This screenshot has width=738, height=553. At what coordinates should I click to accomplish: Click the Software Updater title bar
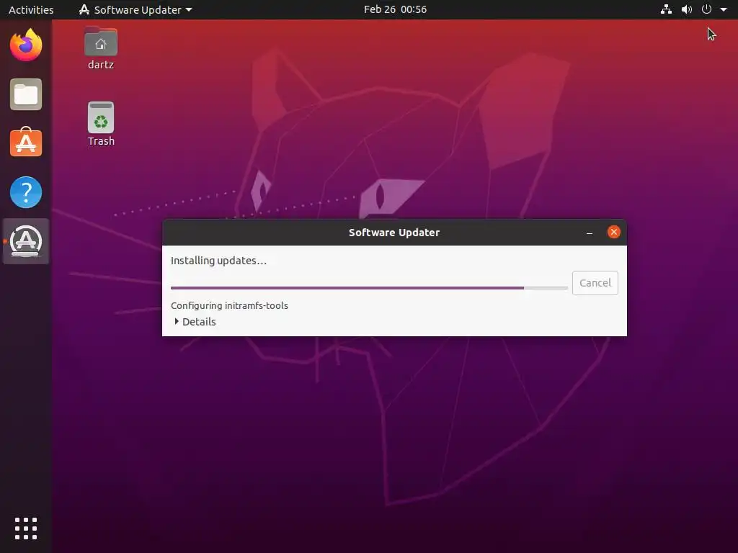point(394,233)
